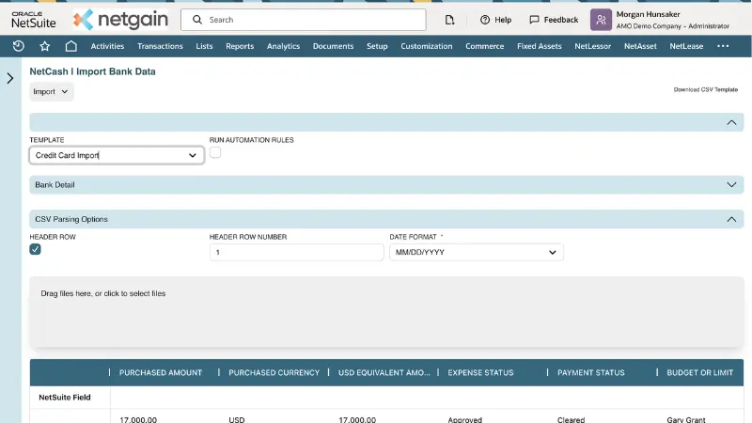Collapse the top template section chevron
The width and height of the screenshot is (752, 423).
coord(731,122)
